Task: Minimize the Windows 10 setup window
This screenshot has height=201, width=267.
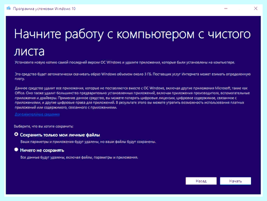Action: click(226, 8)
